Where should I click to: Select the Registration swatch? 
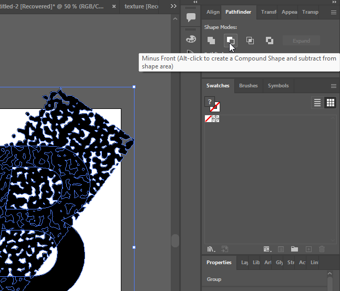pos(215,119)
